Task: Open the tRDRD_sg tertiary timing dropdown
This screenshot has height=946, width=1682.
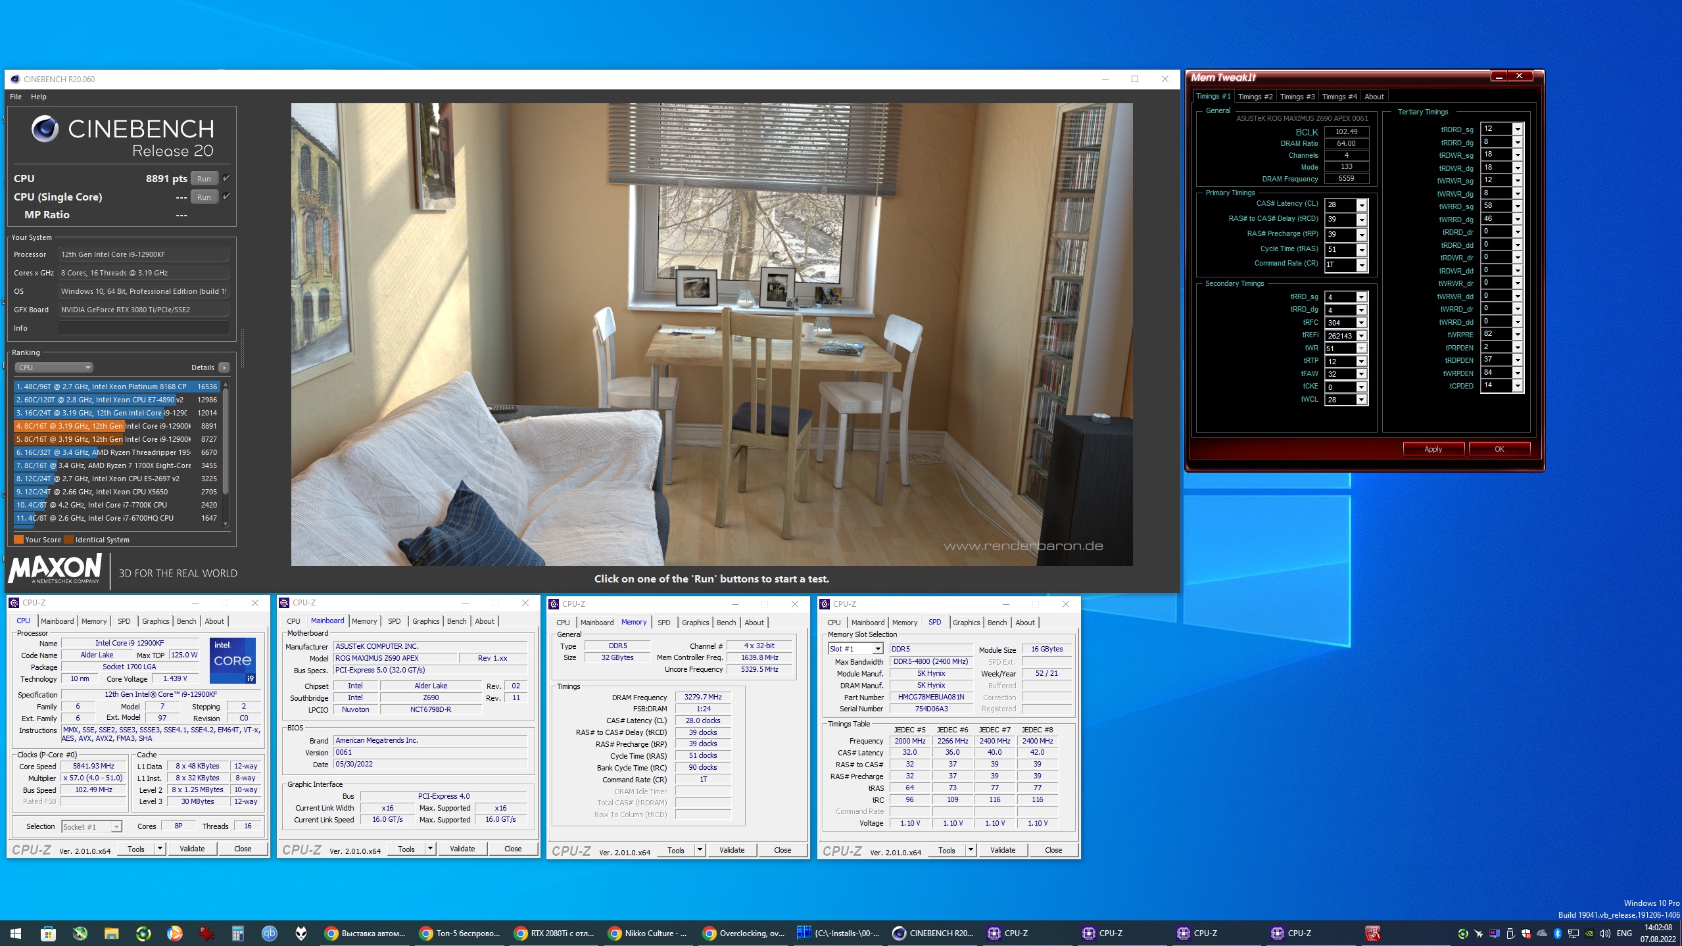Action: [1518, 129]
